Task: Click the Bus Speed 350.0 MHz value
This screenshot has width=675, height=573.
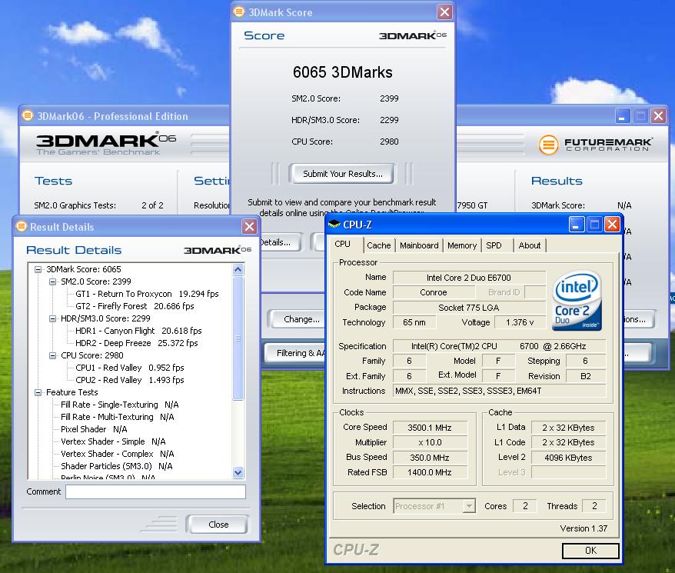Action: (x=430, y=458)
